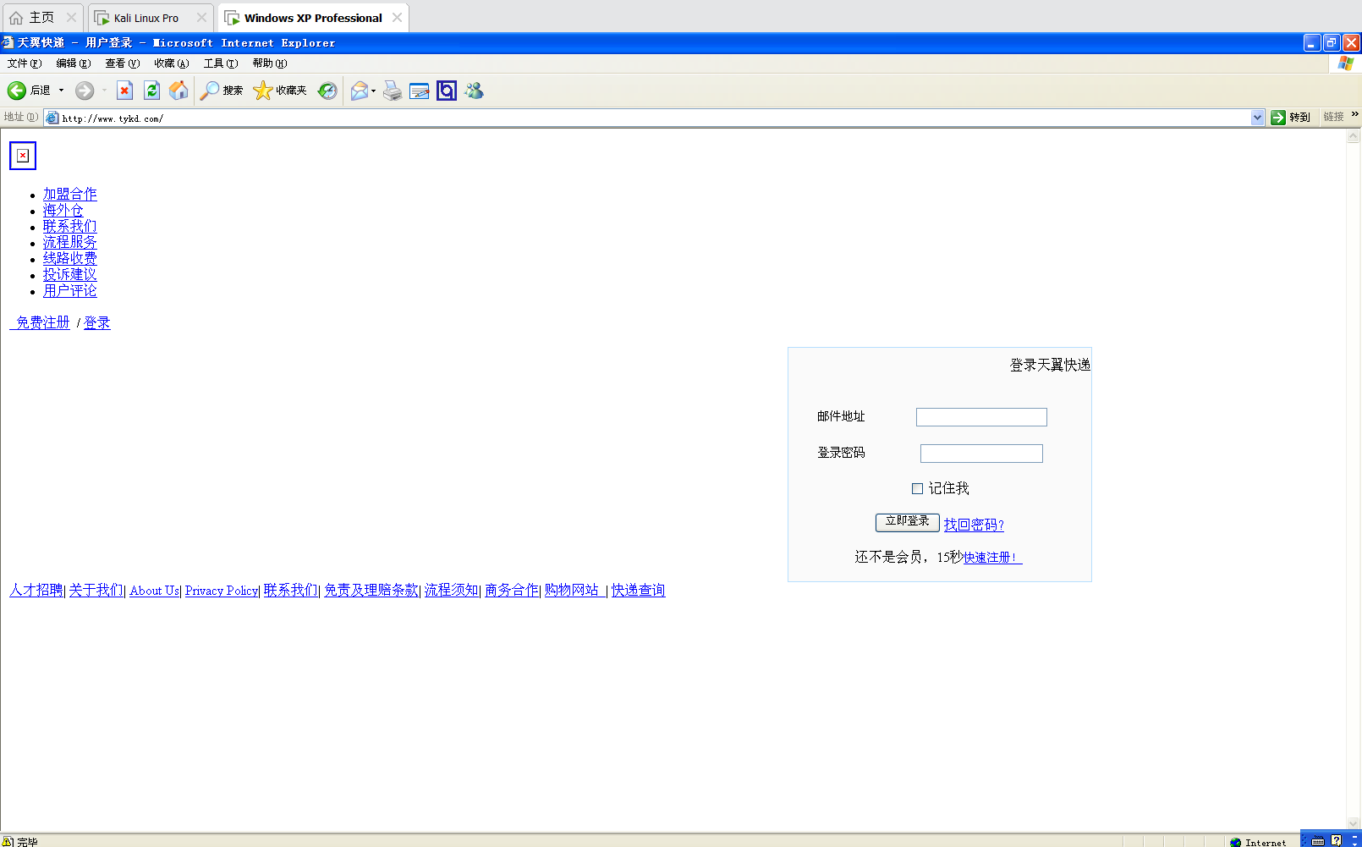Click the Edit page icon in toolbar
This screenshot has width=1362, height=847.
tap(420, 91)
